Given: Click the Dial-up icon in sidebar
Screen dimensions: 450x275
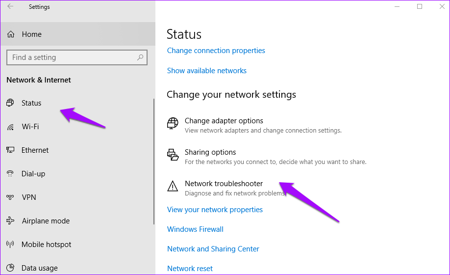Looking at the screenshot, I should pyautogui.click(x=10, y=174).
